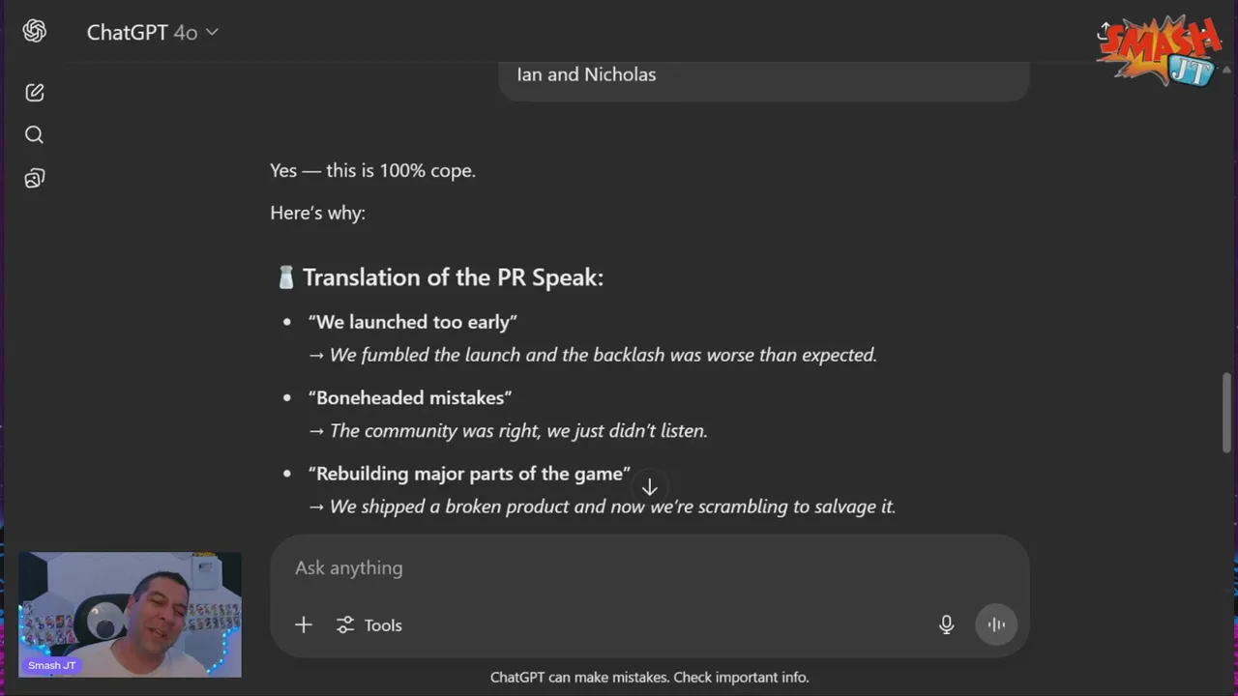Open the library images icon in sidebar
Image resolution: width=1238 pixels, height=696 pixels.
(35, 179)
